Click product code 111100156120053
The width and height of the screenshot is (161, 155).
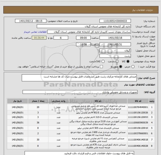(138, 117)
